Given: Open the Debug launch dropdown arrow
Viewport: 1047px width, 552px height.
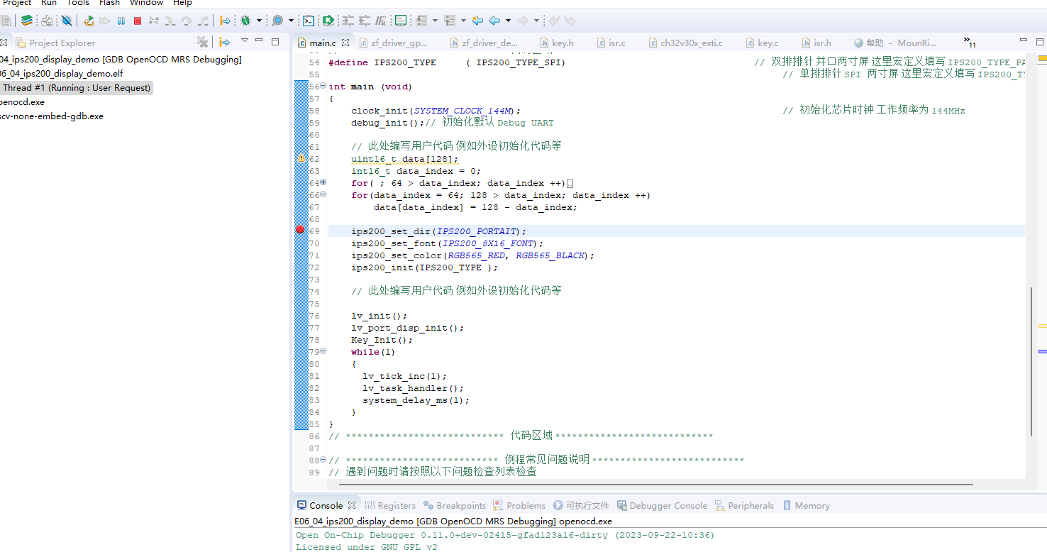Looking at the screenshot, I should pos(259,21).
